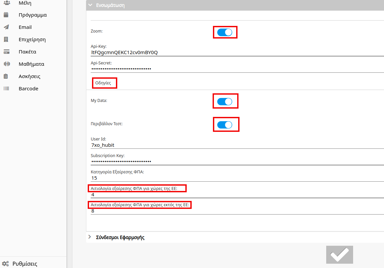This screenshot has width=384, height=268.
Task: Click the My Data: label text
Action: point(99,101)
